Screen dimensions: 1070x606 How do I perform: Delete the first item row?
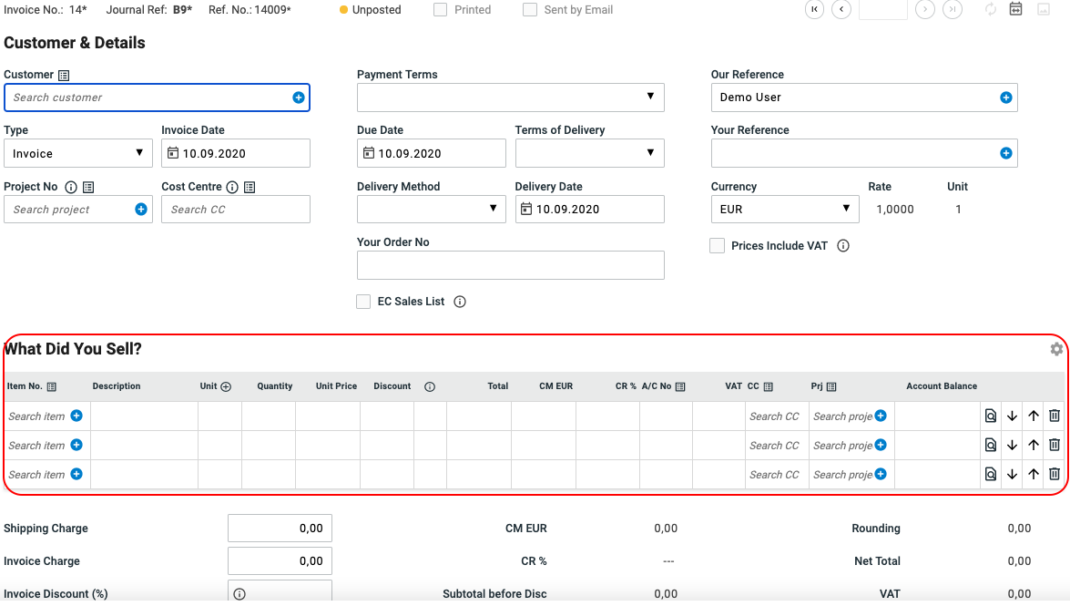[x=1054, y=416]
